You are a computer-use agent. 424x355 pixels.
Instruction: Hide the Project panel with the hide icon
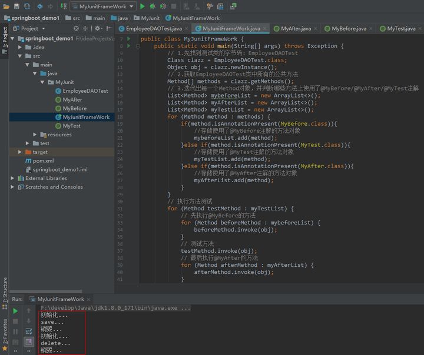click(109, 28)
